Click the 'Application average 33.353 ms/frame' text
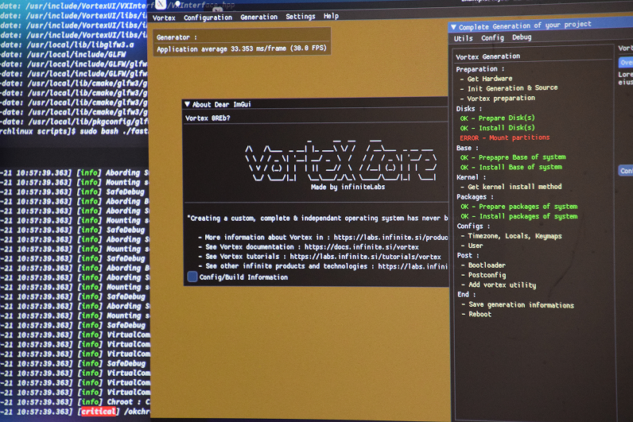This screenshot has height=422, width=633. pos(242,48)
